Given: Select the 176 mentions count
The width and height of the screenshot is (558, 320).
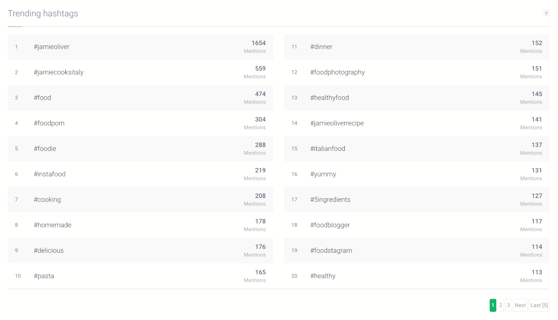Looking at the screenshot, I should pyautogui.click(x=260, y=247).
